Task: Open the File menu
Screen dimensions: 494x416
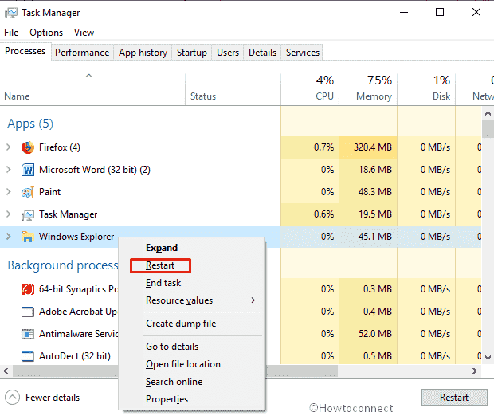Action: click(x=11, y=33)
